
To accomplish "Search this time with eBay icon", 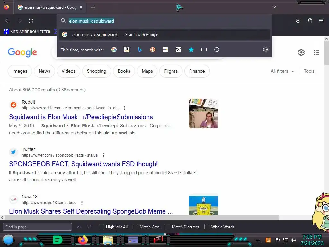I will [165, 50].
